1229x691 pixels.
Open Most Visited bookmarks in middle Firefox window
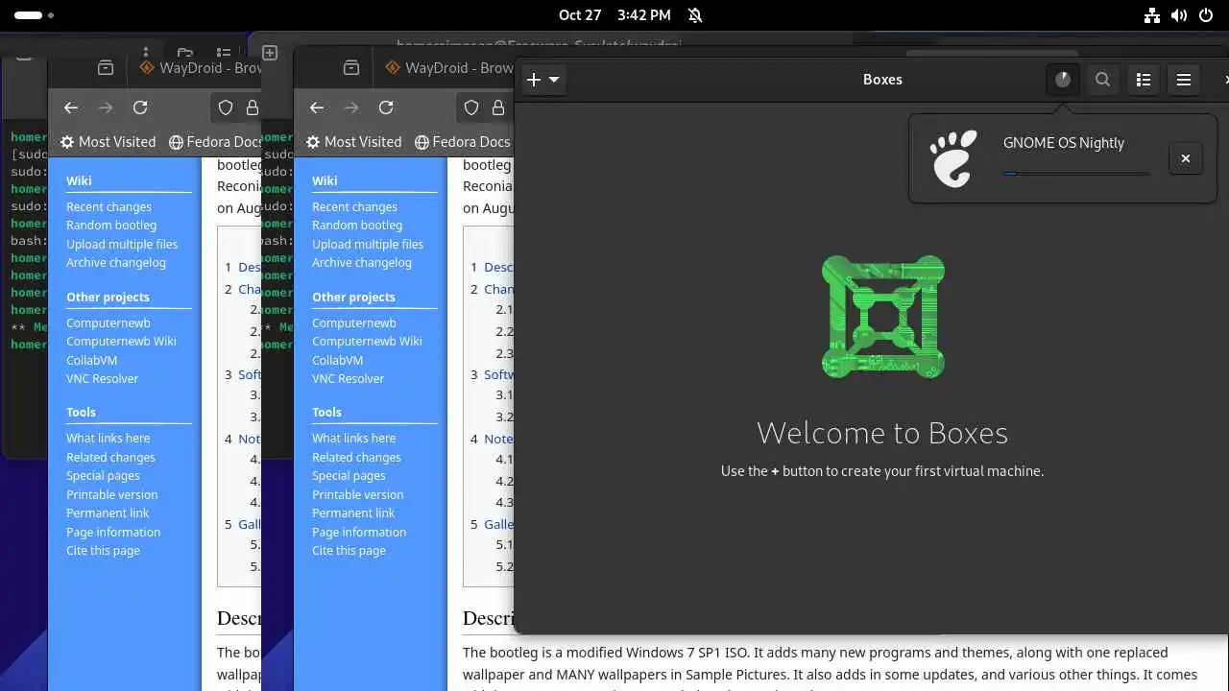click(353, 142)
